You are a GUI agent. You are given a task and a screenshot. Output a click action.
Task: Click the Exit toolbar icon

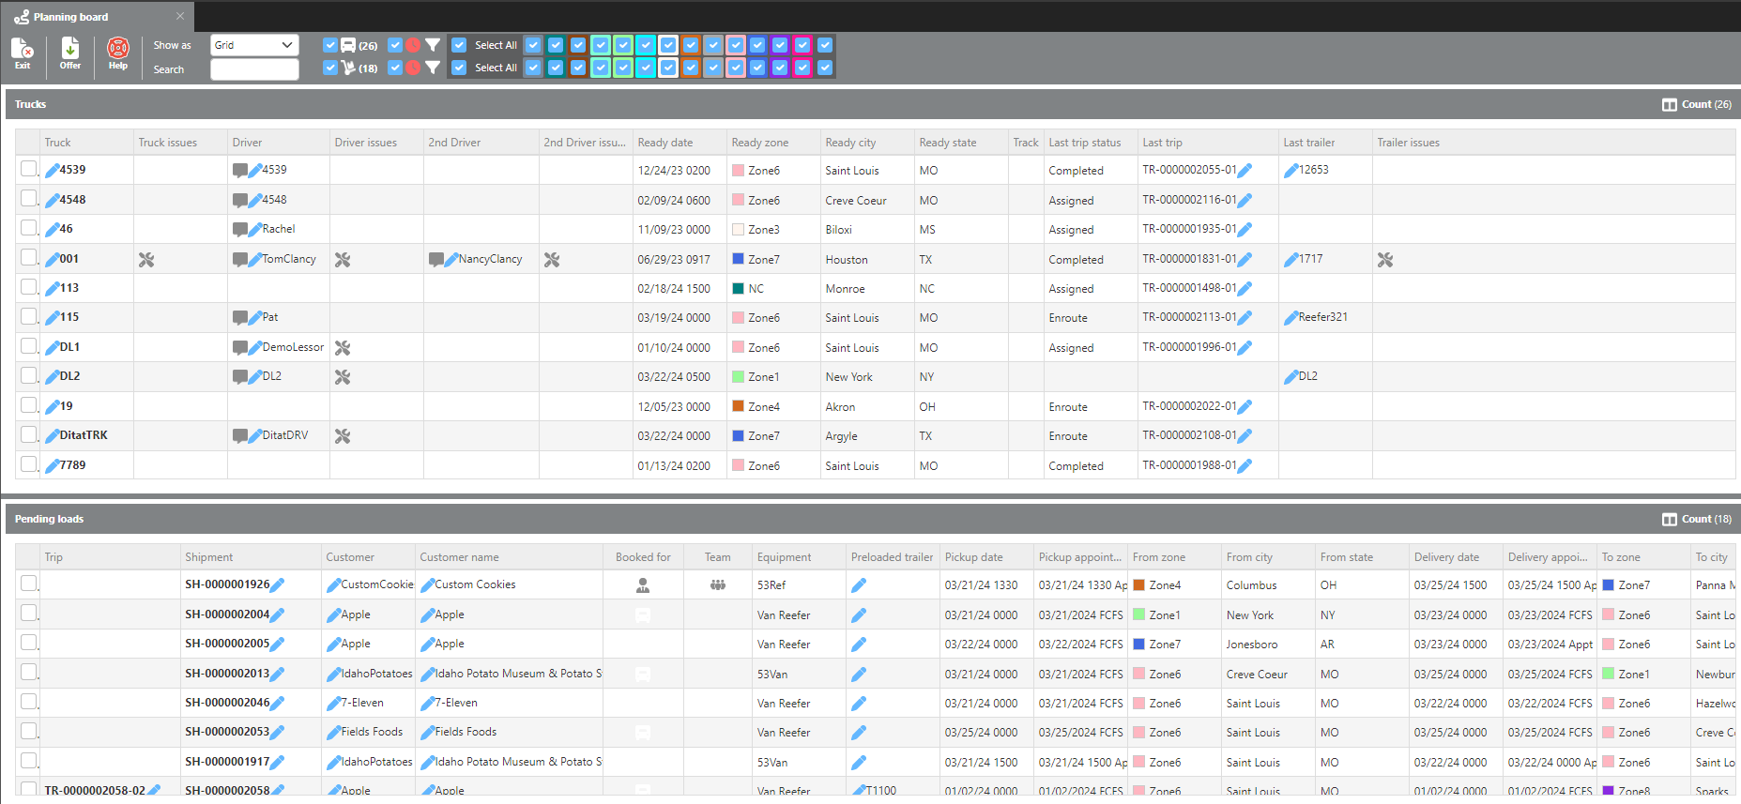23,53
